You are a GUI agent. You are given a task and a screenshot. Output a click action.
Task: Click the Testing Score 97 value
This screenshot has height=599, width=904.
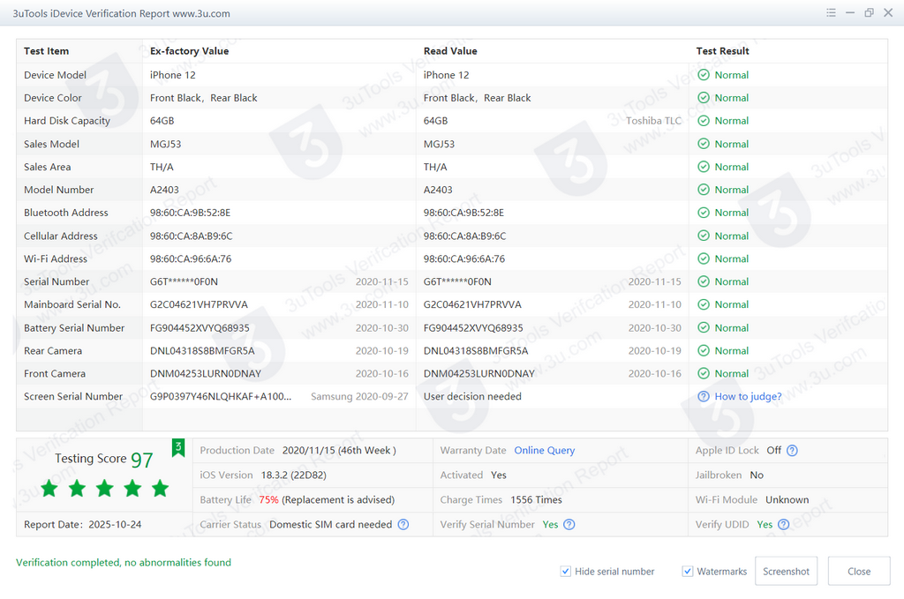pyautogui.click(x=142, y=460)
